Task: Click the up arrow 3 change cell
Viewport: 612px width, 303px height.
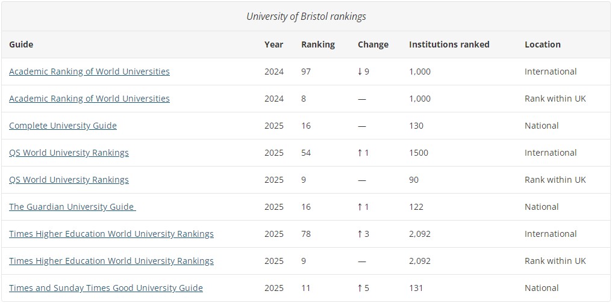Action: click(x=363, y=234)
